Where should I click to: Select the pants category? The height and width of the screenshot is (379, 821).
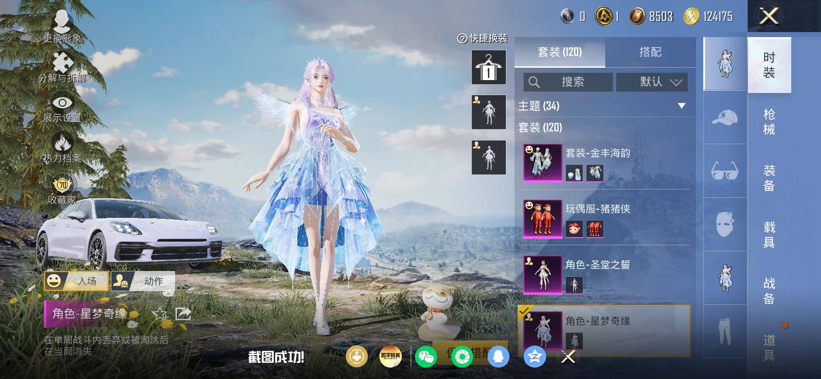[725, 331]
